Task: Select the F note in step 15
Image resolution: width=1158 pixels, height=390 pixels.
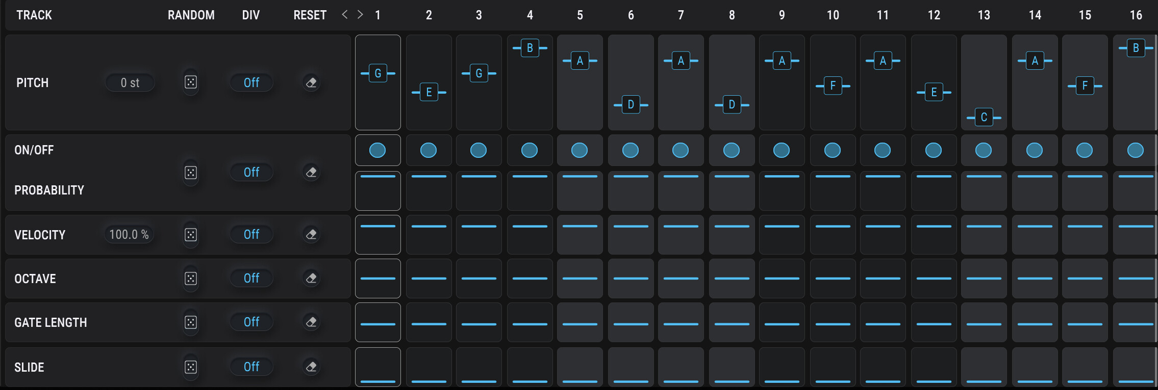Action: (x=1085, y=86)
